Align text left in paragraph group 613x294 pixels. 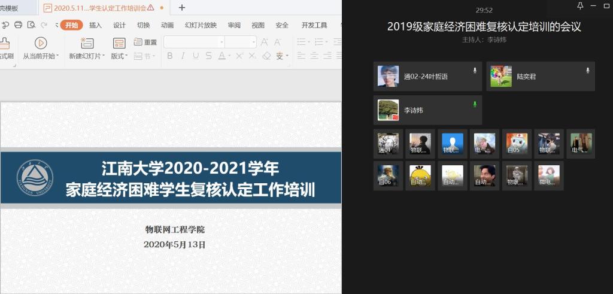click(x=301, y=56)
